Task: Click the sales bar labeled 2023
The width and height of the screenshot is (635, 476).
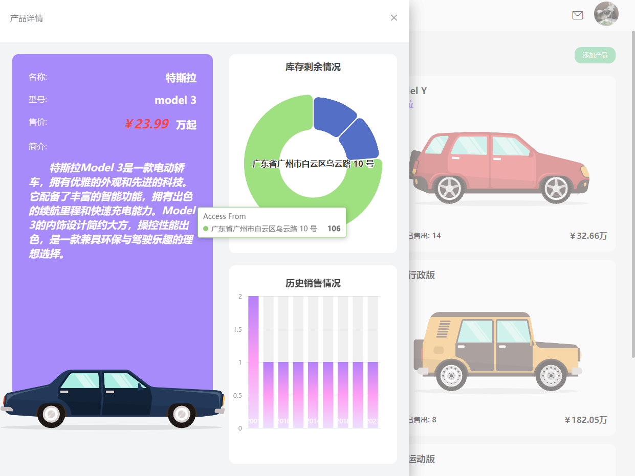Action: [373, 395]
